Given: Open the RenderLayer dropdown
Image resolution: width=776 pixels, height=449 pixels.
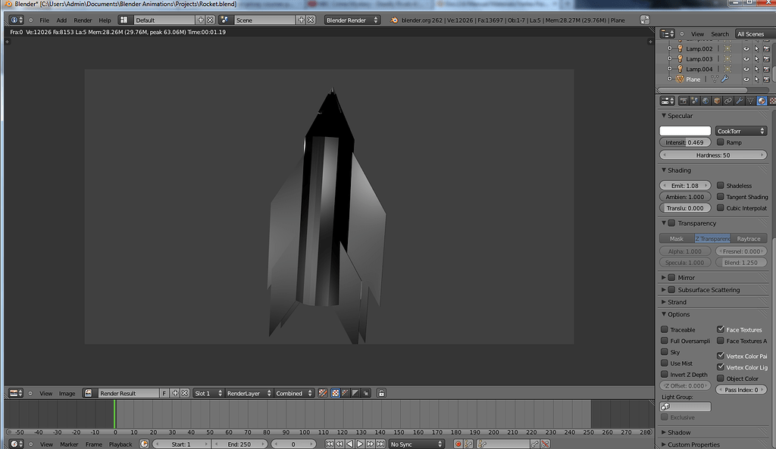Looking at the screenshot, I should coord(249,393).
